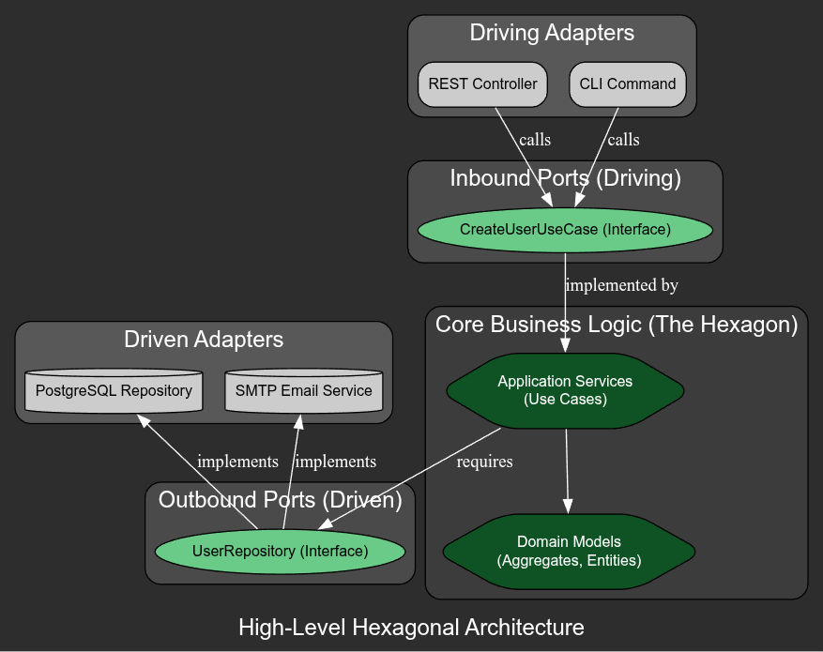Toggle the Application Services use case node
Screen dimensions: 823x652
click(x=566, y=390)
